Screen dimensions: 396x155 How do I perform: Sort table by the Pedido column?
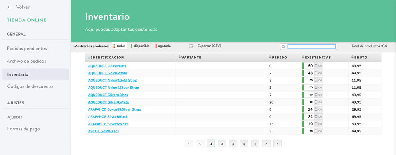(x=278, y=58)
